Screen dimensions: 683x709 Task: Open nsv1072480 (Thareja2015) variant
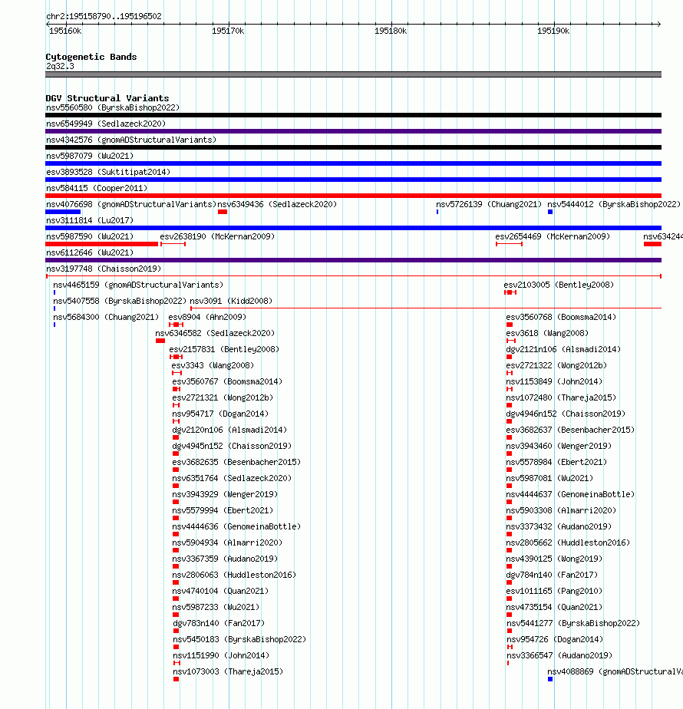tap(561, 398)
